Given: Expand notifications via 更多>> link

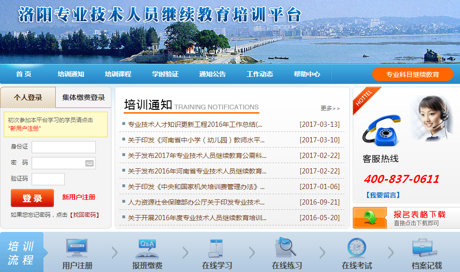Looking at the screenshot, I should point(330,108).
